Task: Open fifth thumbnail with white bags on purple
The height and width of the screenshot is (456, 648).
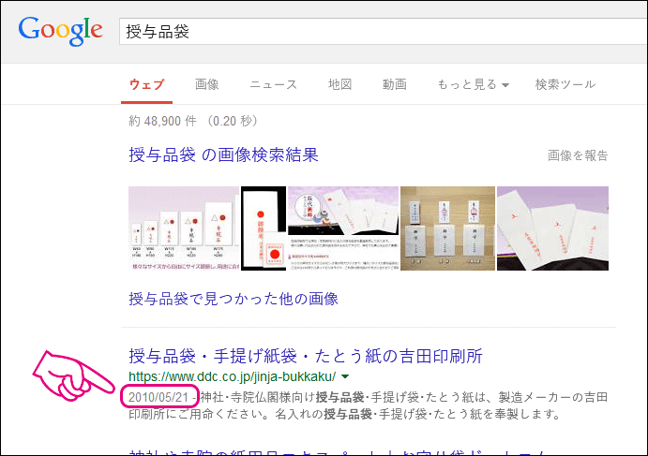Action: click(x=552, y=228)
